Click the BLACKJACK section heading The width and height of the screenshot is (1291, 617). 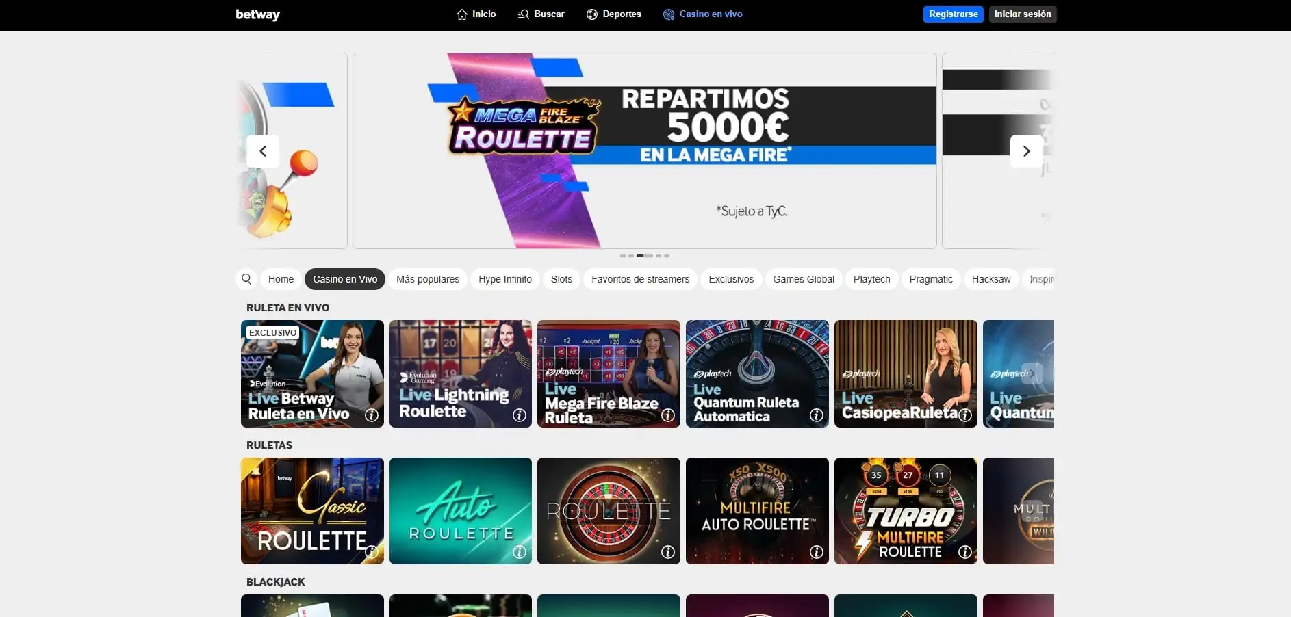click(x=275, y=582)
